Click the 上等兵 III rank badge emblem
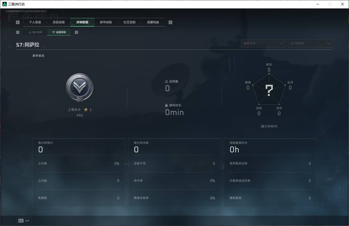This screenshot has height=226, width=349. 80,87
